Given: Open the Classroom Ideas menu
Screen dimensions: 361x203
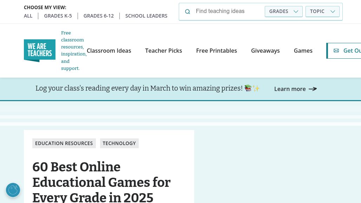Looking at the screenshot, I should (109, 51).
